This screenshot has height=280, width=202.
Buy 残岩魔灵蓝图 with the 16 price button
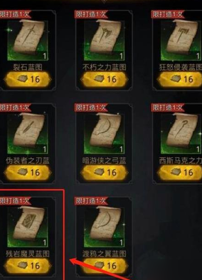[x=28, y=266]
